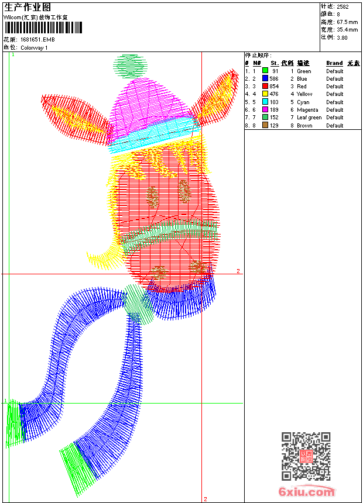363x503 pixels.
Task: Click the stitch count 476 for Yellow
Action: pyautogui.click(x=274, y=94)
